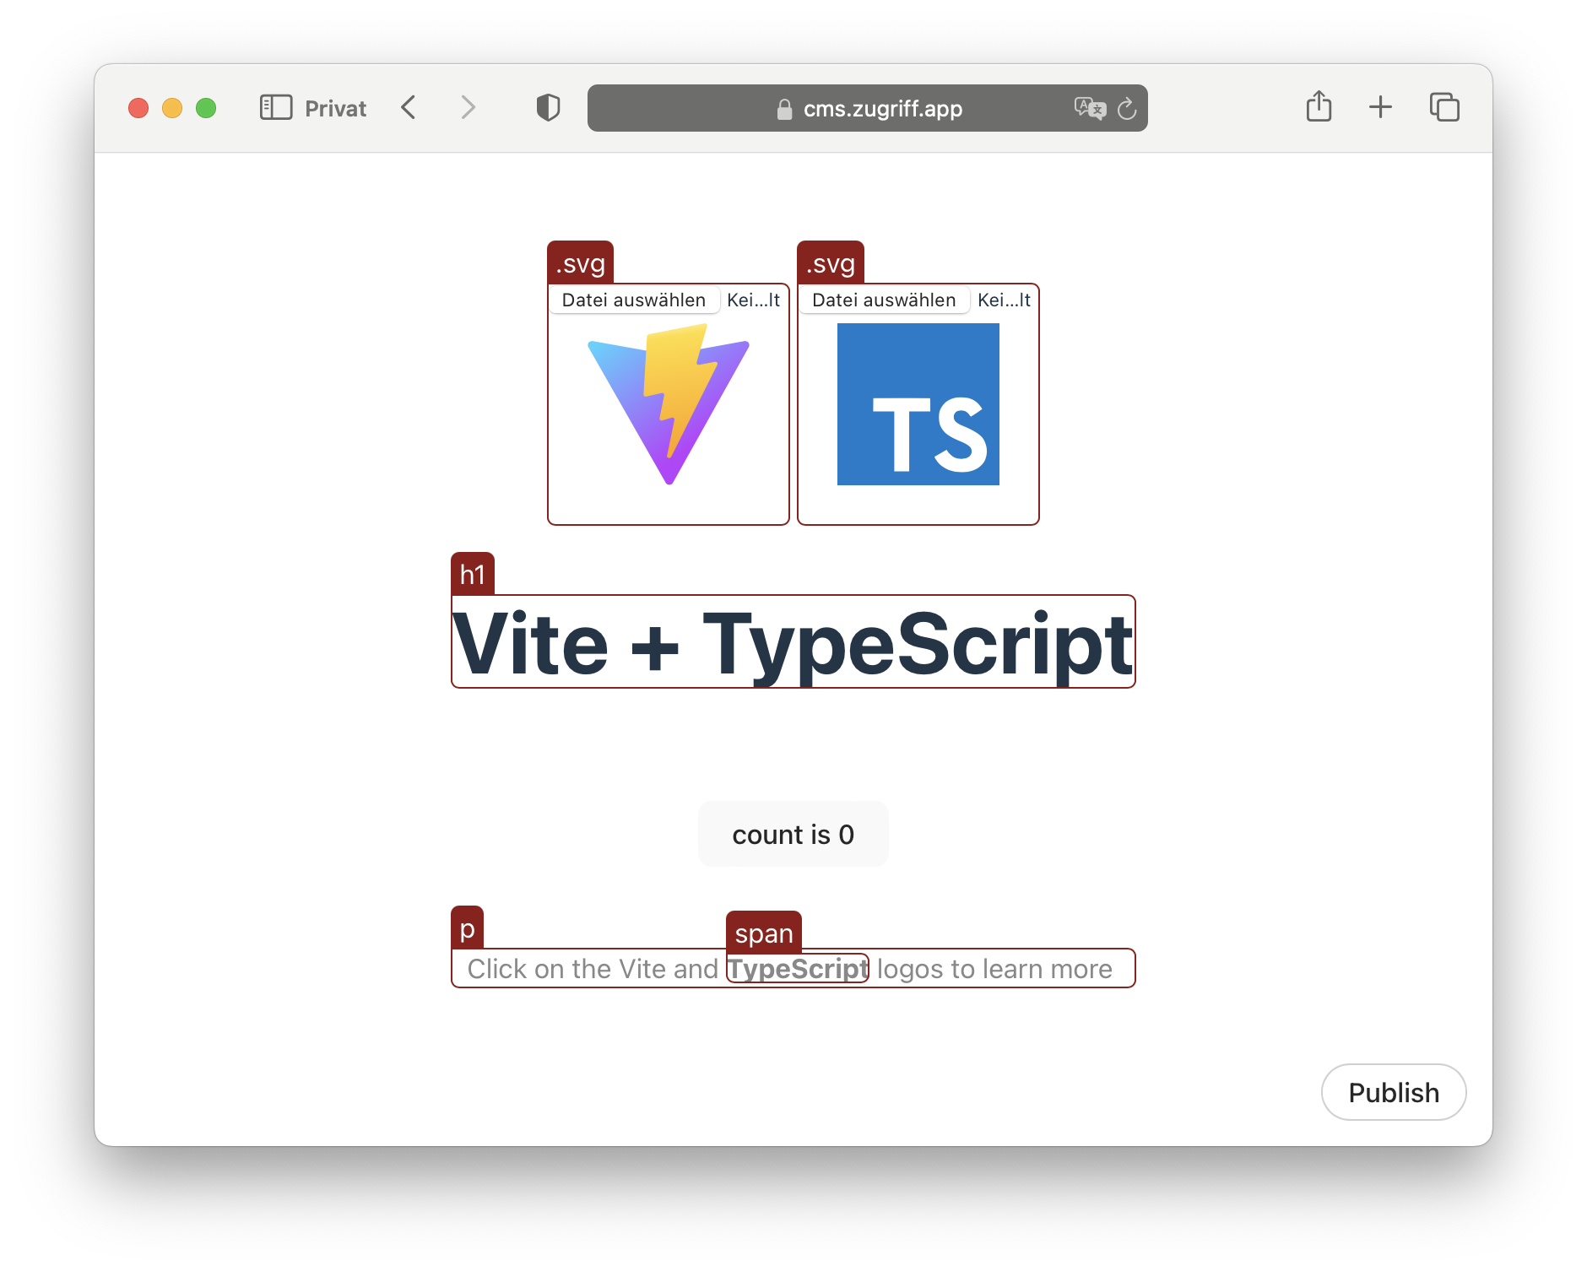
Task: Enter full screen with the green button
Action: 206,108
